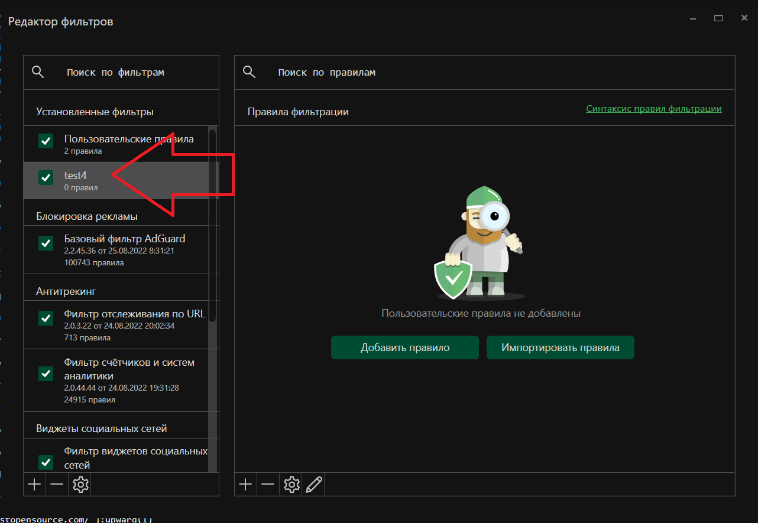The image size is (758, 523).
Task: Open rule settings gear icon
Action: point(290,484)
